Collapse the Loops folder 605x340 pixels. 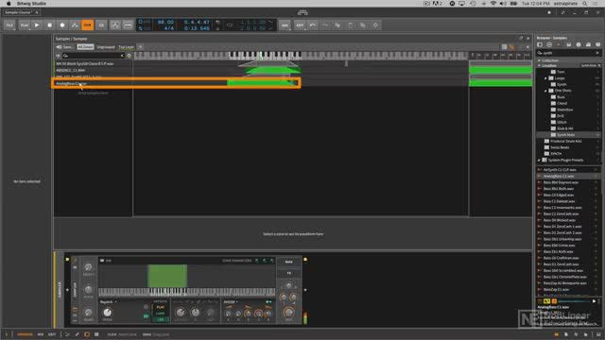(546, 78)
